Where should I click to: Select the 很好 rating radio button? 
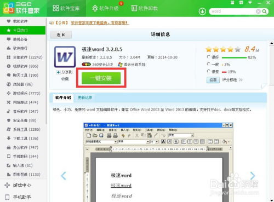(x=208, y=57)
